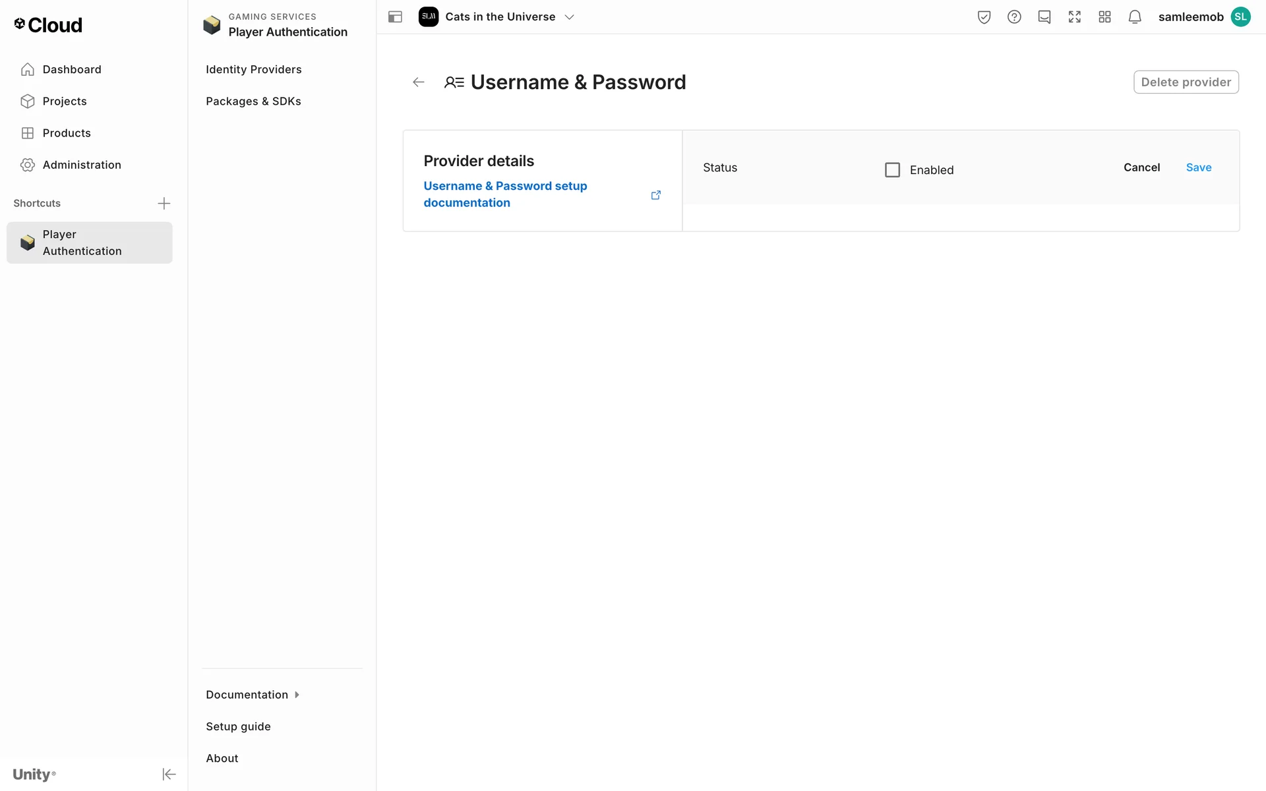The height and width of the screenshot is (791, 1266).
Task: Click the Save button
Action: (x=1198, y=167)
